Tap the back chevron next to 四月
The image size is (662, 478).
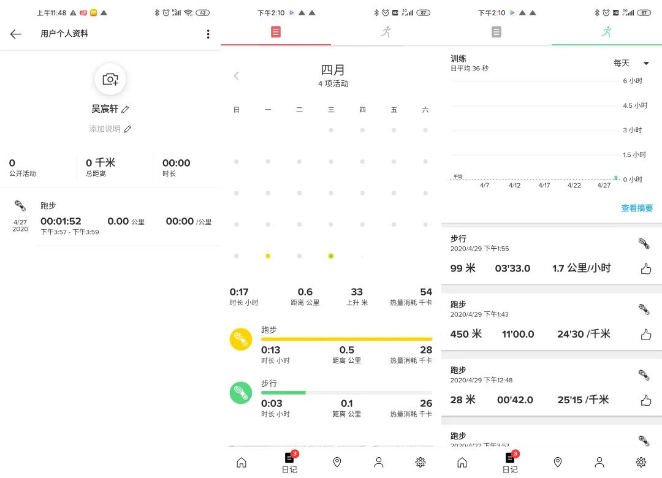point(237,75)
